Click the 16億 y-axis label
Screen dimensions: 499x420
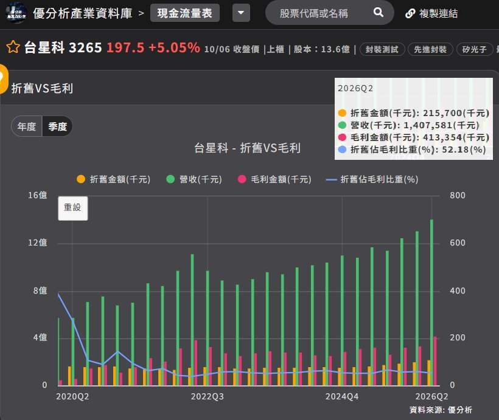click(38, 195)
